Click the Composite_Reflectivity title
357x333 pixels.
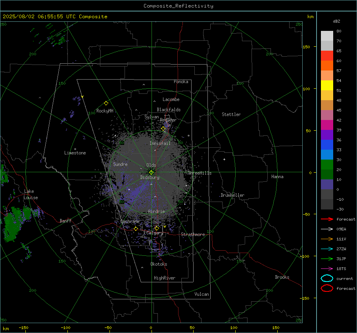(x=178, y=6)
